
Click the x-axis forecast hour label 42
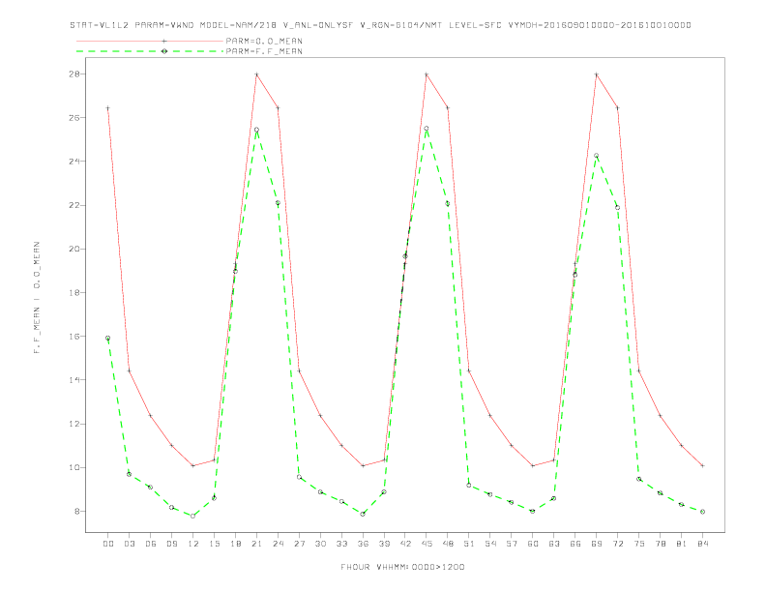pyautogui.click(x=405, y=544)
